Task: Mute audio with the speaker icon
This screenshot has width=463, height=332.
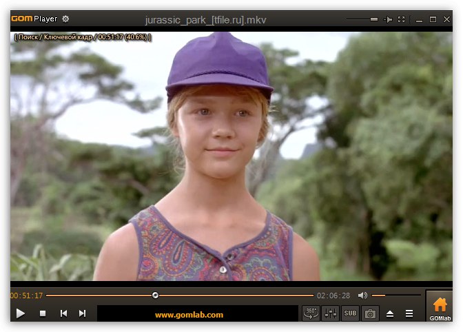Action: tap(362, 295)
